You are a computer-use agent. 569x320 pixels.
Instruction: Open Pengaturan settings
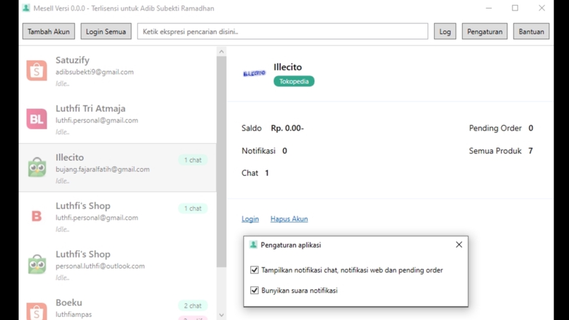pos(485,31)
